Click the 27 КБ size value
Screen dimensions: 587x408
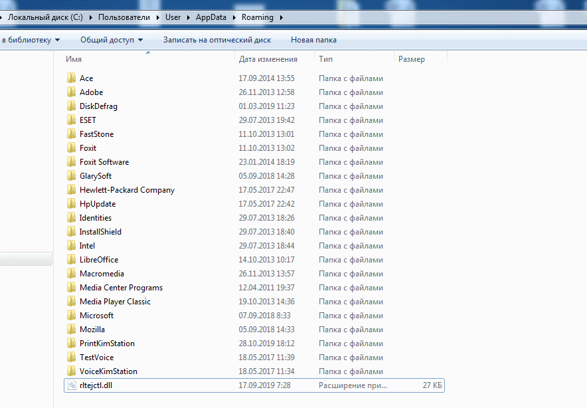tap(432, 385)
